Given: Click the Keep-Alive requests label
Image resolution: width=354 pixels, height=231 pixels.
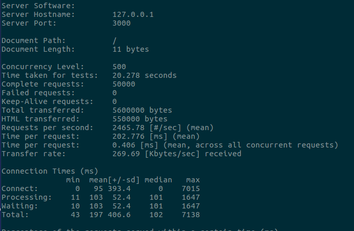Looking at the screenshot, I should pyautogui.click(x=47, y=101).
